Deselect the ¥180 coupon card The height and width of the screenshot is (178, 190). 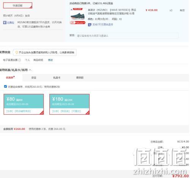click(x=70, y=104)
